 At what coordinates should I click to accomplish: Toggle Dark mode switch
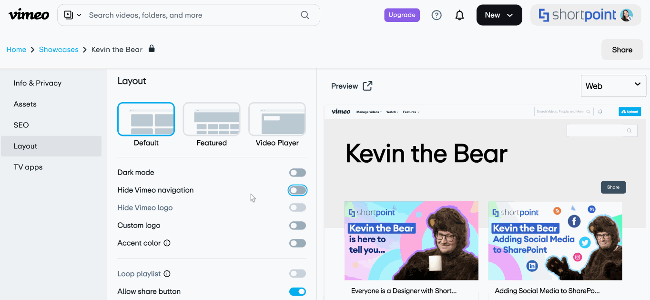(297, 173)
